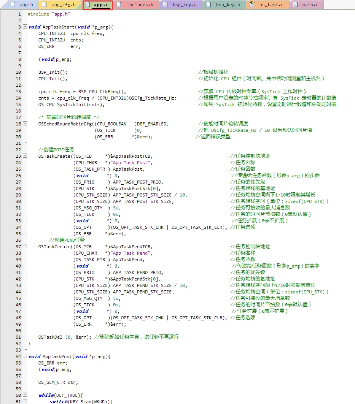Open the os_task.c tab
Viewport: 355px width, 404px height.
tap(271, 5)
